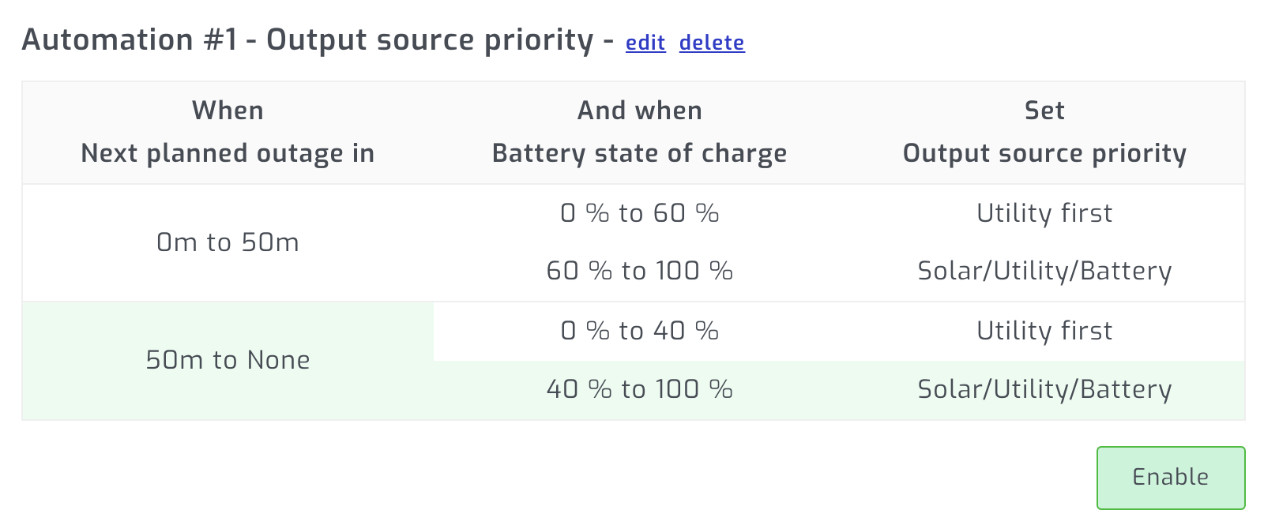Click the highlighted '40 % to 100 %' range
The width and height of the screenshot is (1264, 525).
click(639, 389)
